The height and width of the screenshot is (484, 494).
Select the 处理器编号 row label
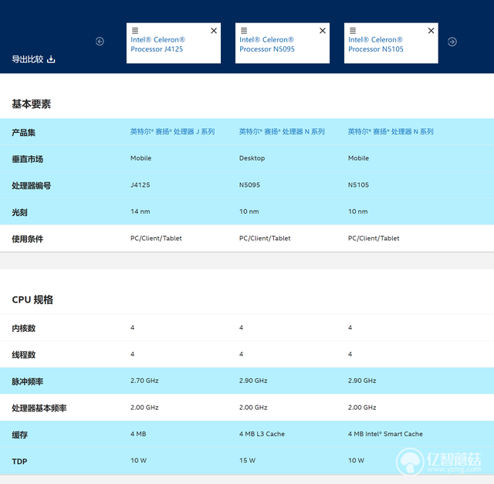click(31, 185)
